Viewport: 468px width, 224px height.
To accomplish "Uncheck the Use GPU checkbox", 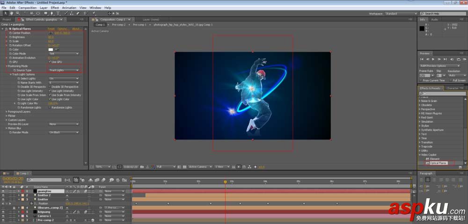I will (50, 62).
